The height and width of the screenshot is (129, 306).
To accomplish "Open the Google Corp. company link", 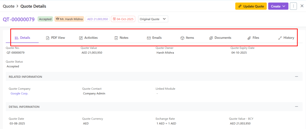I will [19, 94].
